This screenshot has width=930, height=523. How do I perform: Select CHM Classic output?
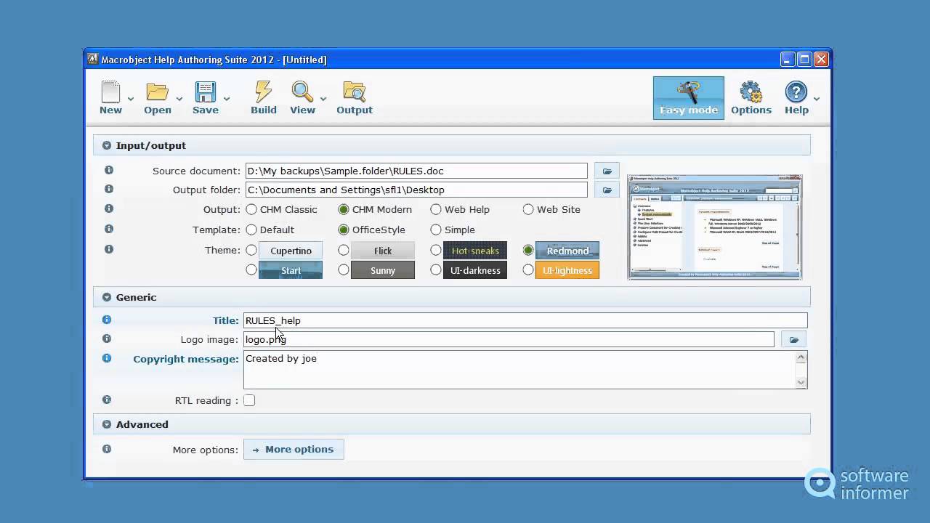pyautogui.click(x=251, y=209)
